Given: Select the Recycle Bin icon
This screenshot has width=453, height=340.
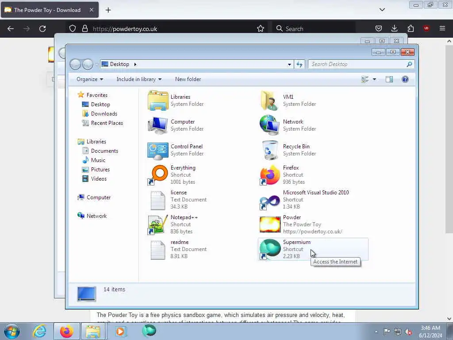Looking at the screenshot, I should coord(270,151).
